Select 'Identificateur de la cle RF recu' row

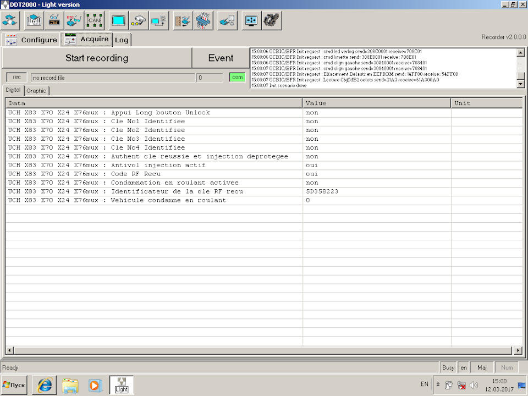pyautogui.click(x=264, y=191)
